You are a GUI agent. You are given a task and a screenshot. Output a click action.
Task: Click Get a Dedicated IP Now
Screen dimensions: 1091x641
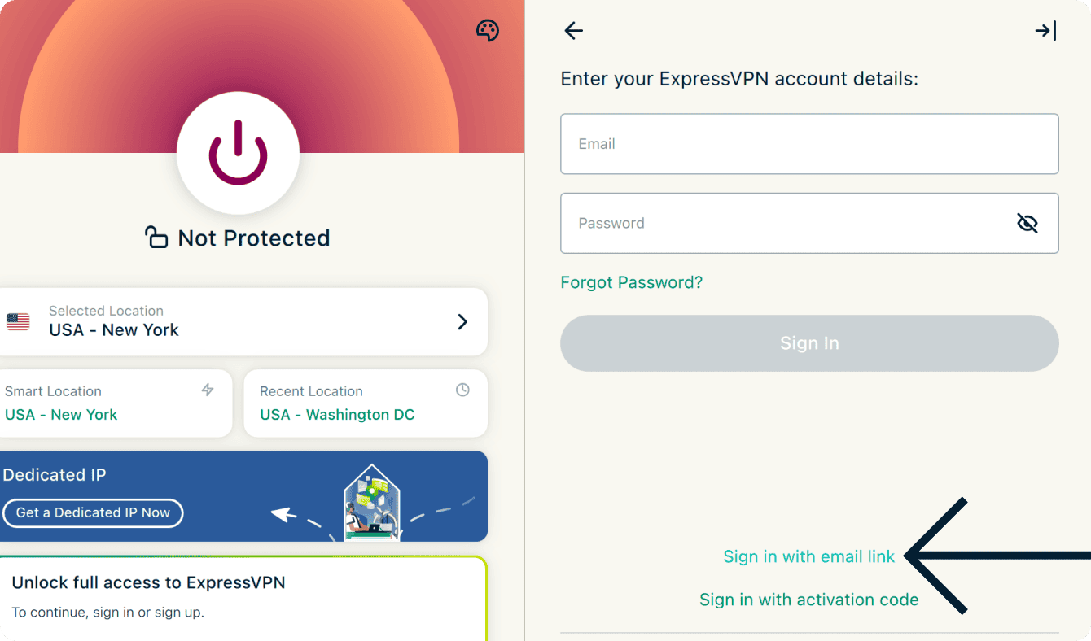93,512
